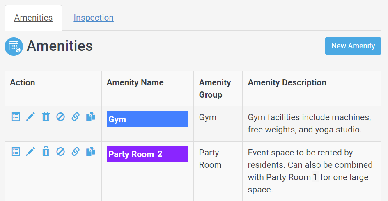Click the blue Gym color label
The image size is (388, 201).
(x=147, y=119)
